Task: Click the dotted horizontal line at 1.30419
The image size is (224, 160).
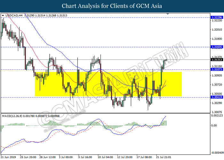Action: [x=105, y=97]
